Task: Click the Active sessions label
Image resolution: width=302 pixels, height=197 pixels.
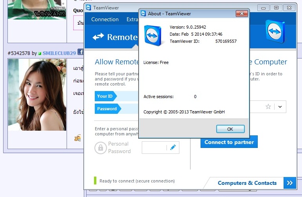Action: tap(159, 97)
